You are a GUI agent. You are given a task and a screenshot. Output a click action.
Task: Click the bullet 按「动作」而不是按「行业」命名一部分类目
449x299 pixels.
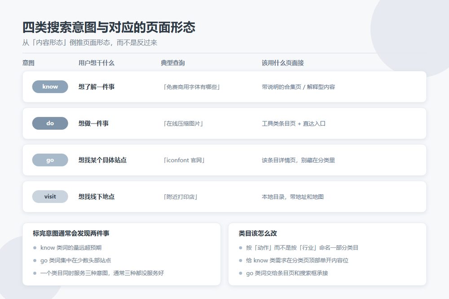click(302, 248)
